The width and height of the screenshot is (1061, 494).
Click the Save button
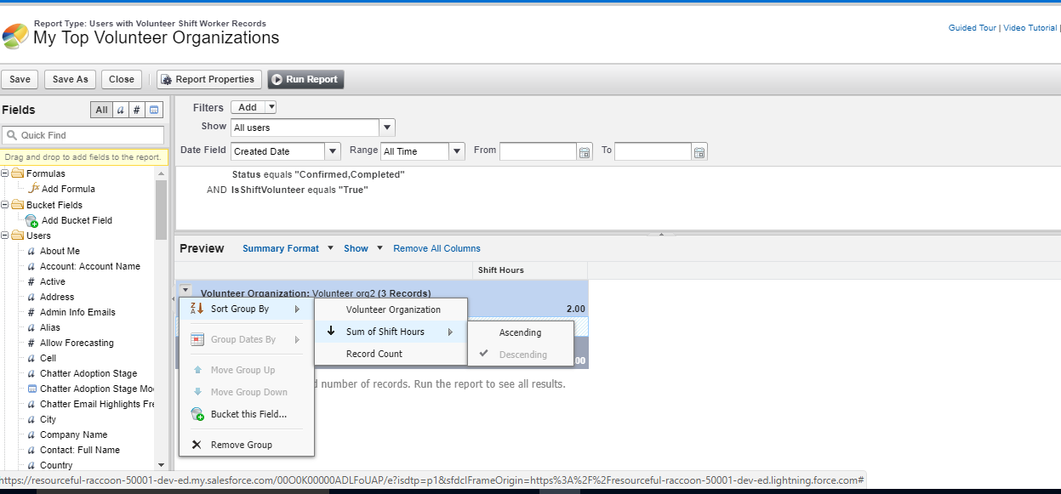pos(20,79)
